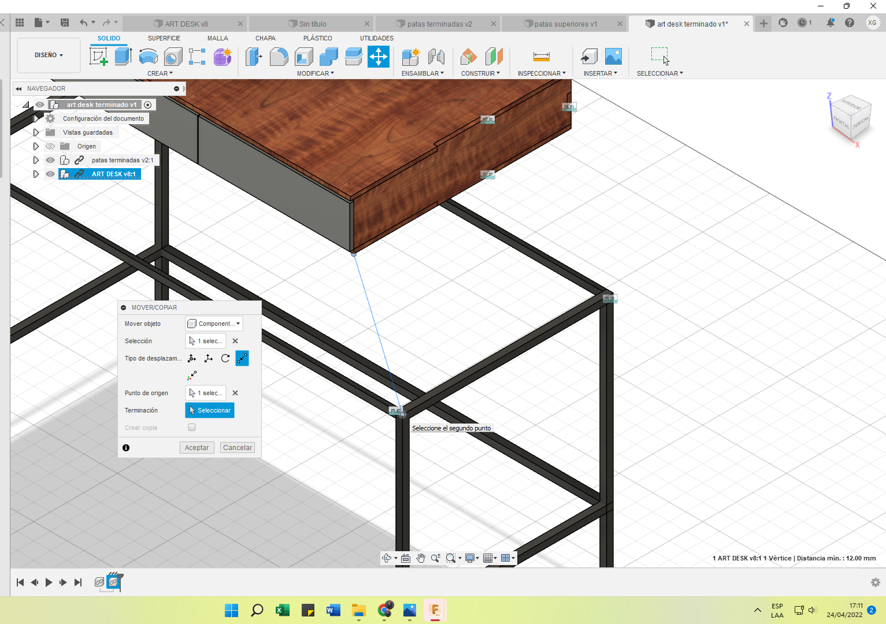This screenshot has height=624, width=886.
Task: Select the Shell tool
Action: click(303, 57)
